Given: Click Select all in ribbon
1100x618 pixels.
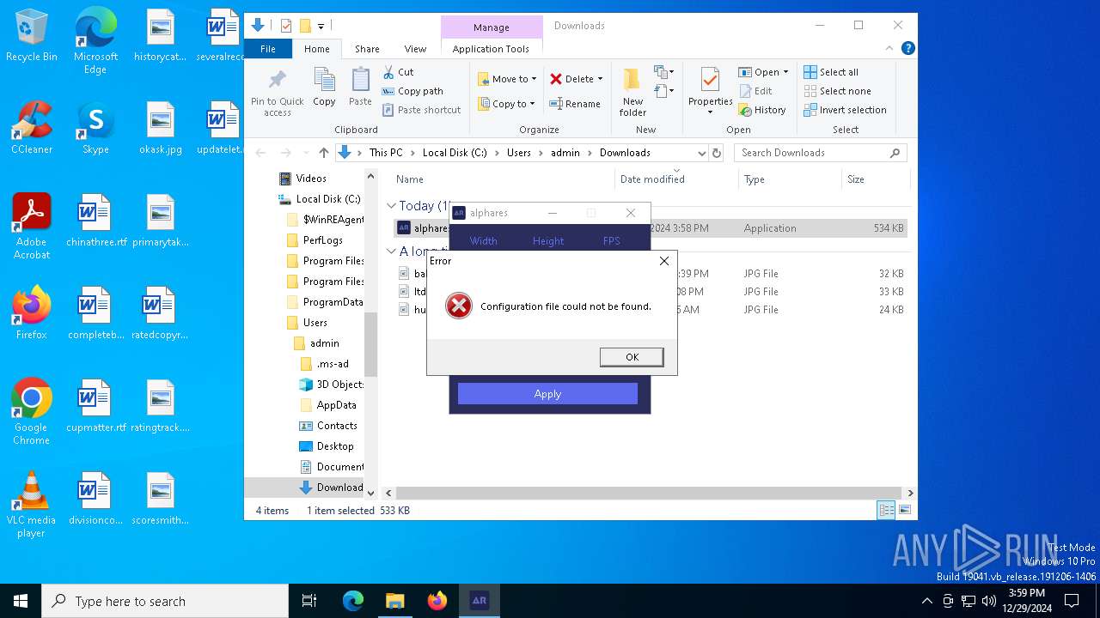Looking at the screenshot, I should coord(831,72).
